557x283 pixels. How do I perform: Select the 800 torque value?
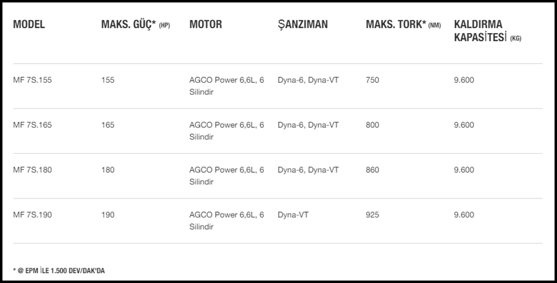(372, 125)
